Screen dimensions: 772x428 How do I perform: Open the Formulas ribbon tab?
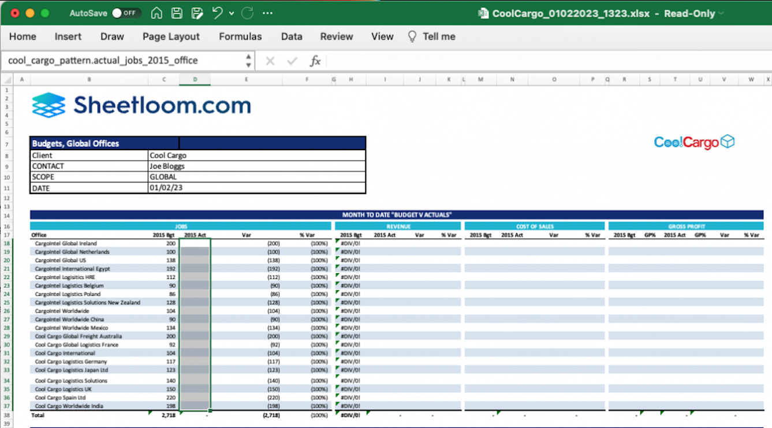(x=240, y=36)
